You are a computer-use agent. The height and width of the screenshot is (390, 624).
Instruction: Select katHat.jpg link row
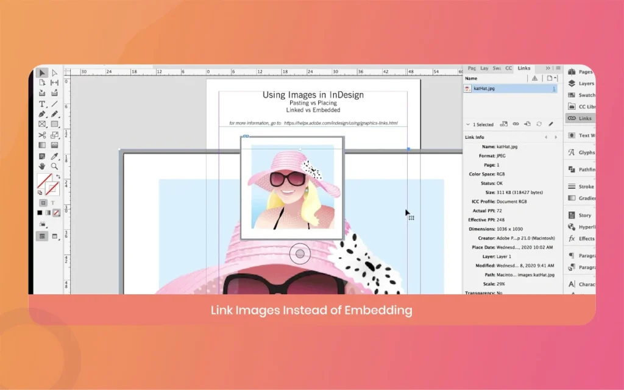pos(510,88)
